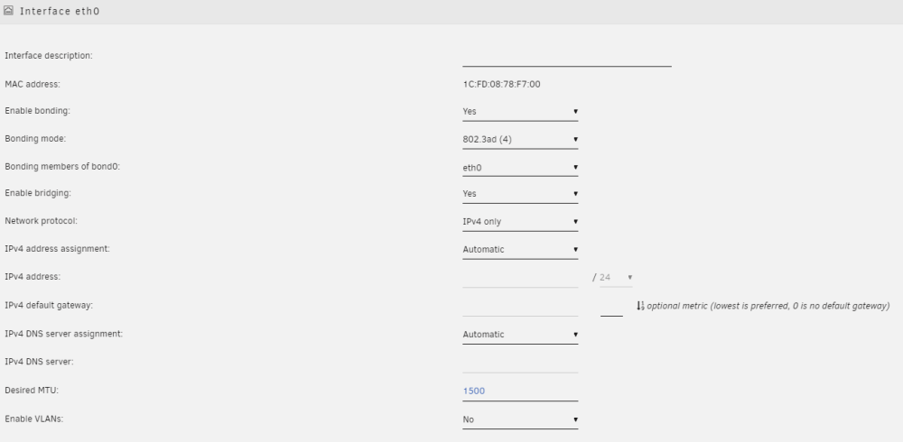Open Bonding members of bond0 dropdown
Viewport: 903px width, 442px height.
[520, 168]
